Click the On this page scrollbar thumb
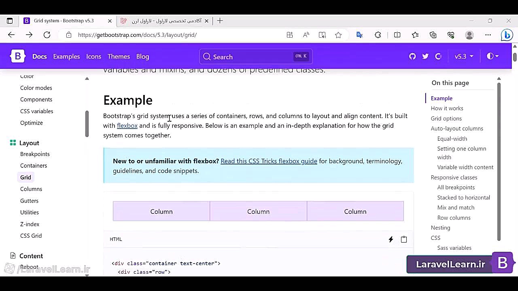The image size is (518, 291). click(499, 162)
